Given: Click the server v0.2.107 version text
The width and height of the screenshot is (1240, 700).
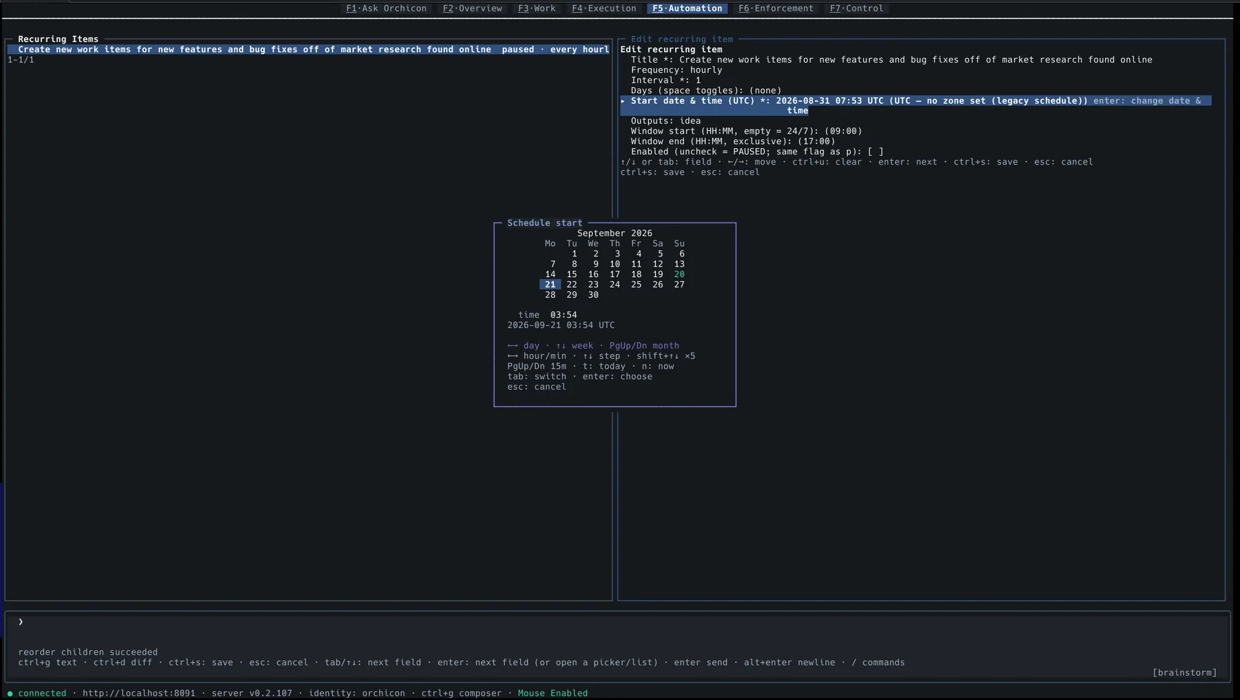Looking at the screenshot, I should 252,693.
